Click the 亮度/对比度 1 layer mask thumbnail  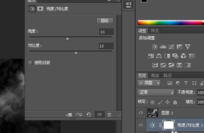169,125
